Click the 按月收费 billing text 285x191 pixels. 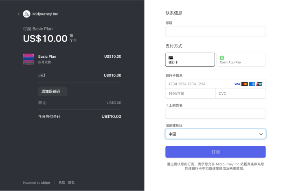pos(44,62)
